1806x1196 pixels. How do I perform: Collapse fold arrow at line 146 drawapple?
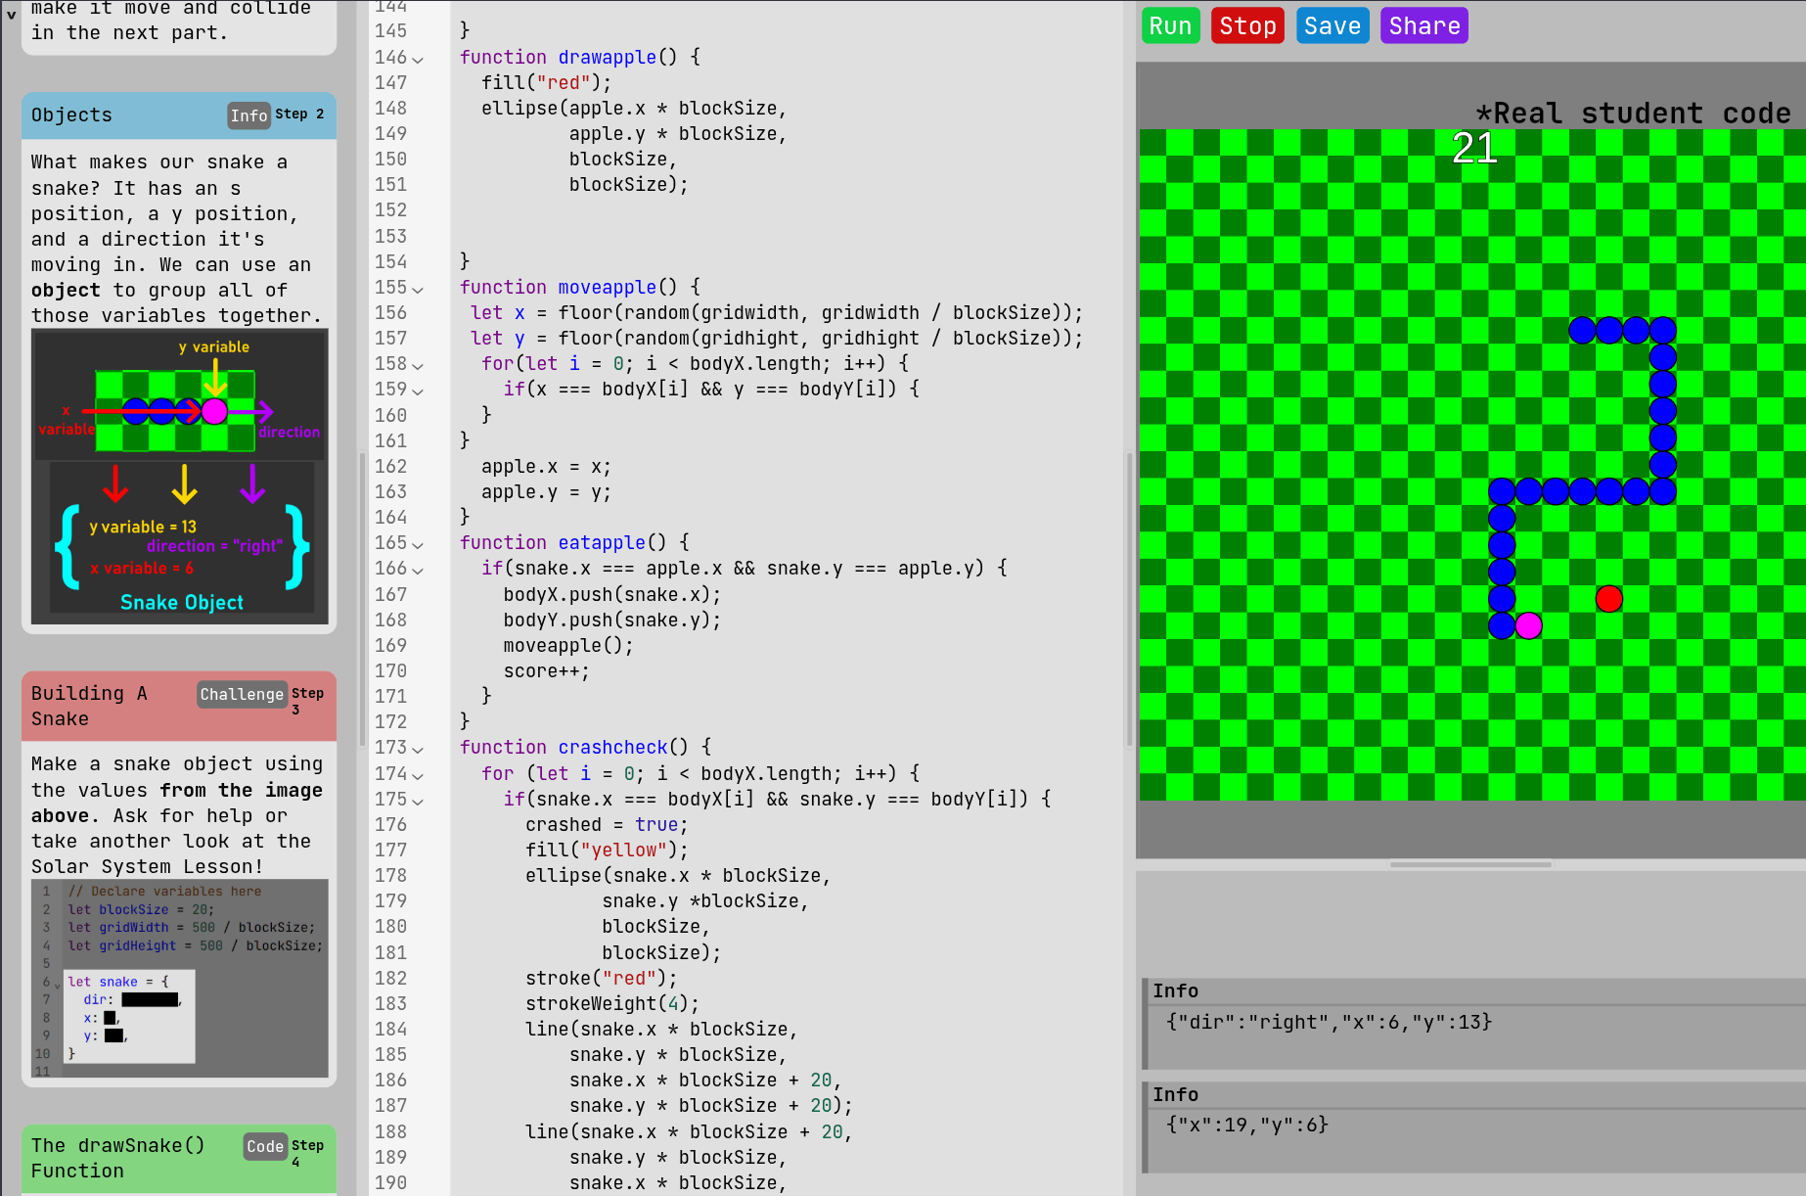click(418, 59)
